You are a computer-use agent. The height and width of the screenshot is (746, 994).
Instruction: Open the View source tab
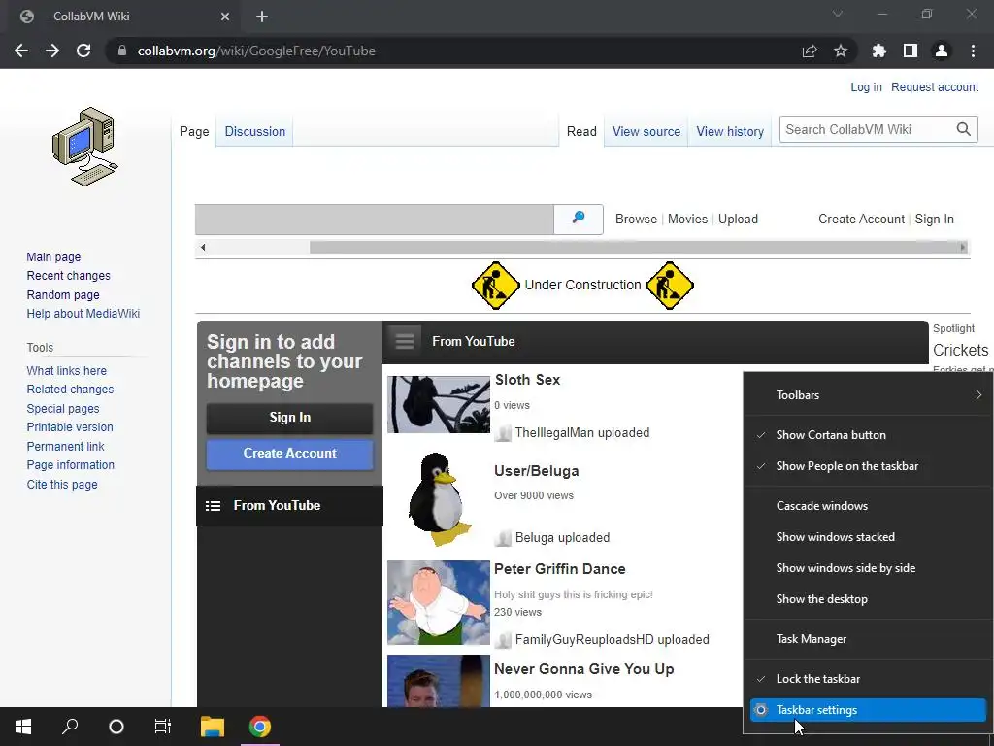[x=646, y=131]
